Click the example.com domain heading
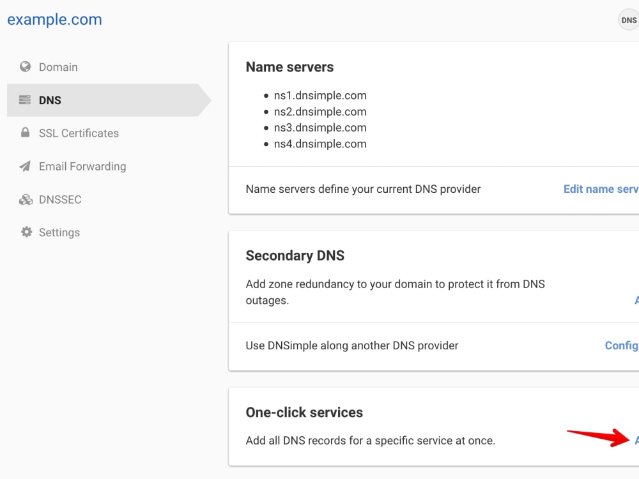This screenshot has height=479, width=639. [54, 19]
